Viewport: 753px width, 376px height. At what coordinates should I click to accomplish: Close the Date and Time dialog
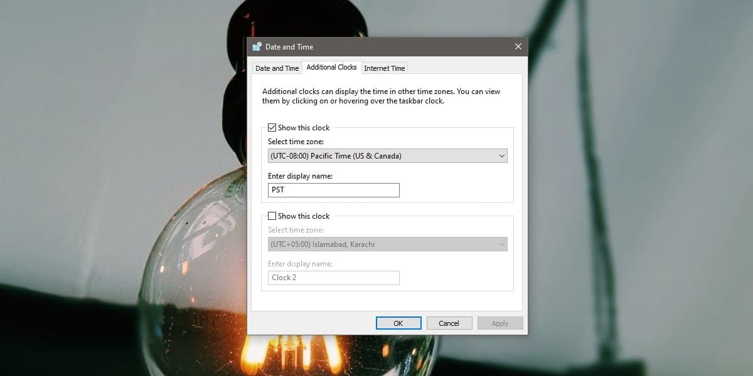[x=518, y=46]
